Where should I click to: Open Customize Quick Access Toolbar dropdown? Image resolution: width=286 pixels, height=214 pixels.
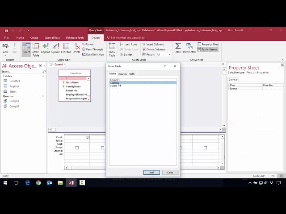pos(29,30)
